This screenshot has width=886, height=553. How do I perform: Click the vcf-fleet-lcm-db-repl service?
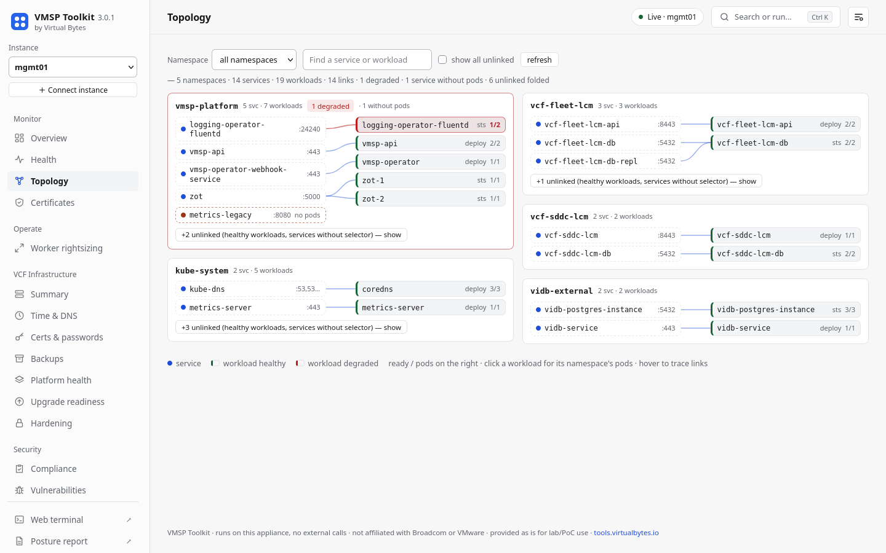605,161
